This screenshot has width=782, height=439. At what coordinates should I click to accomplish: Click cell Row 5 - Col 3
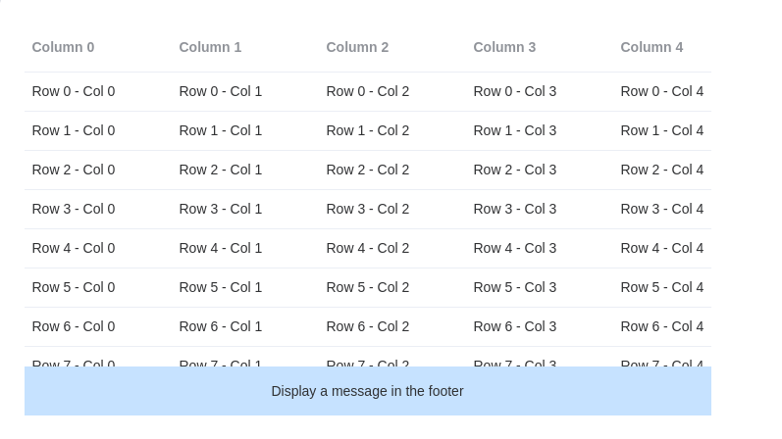[515, 287]
